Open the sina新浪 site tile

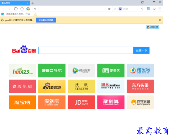(52, 86)
